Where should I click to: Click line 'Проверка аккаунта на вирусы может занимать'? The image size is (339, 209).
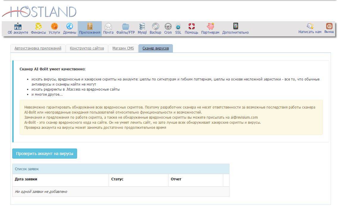(95, 128)
